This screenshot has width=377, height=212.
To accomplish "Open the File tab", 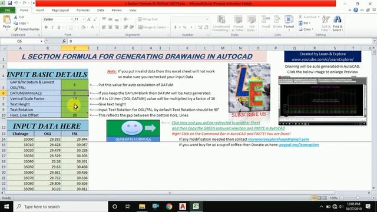I will point(8,10).
